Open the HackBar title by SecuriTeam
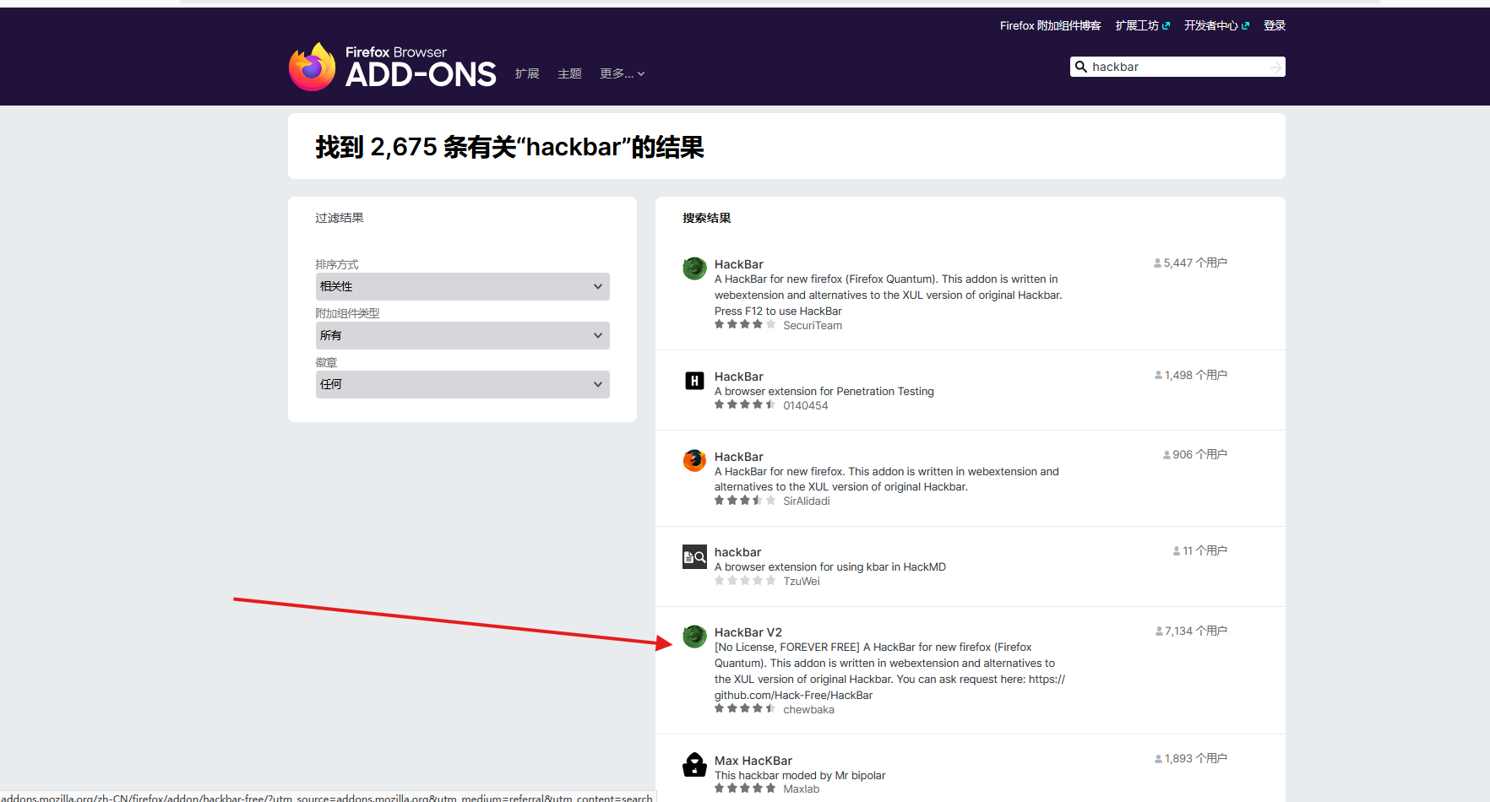Image resolution: width=1490 pixels, height=802 pixels. [x=739, y=264]
